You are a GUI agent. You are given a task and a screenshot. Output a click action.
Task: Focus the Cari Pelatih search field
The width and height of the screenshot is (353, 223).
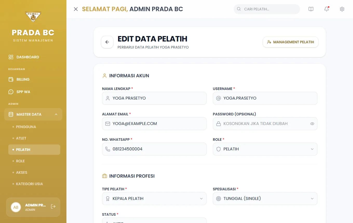tap(267, 9)
